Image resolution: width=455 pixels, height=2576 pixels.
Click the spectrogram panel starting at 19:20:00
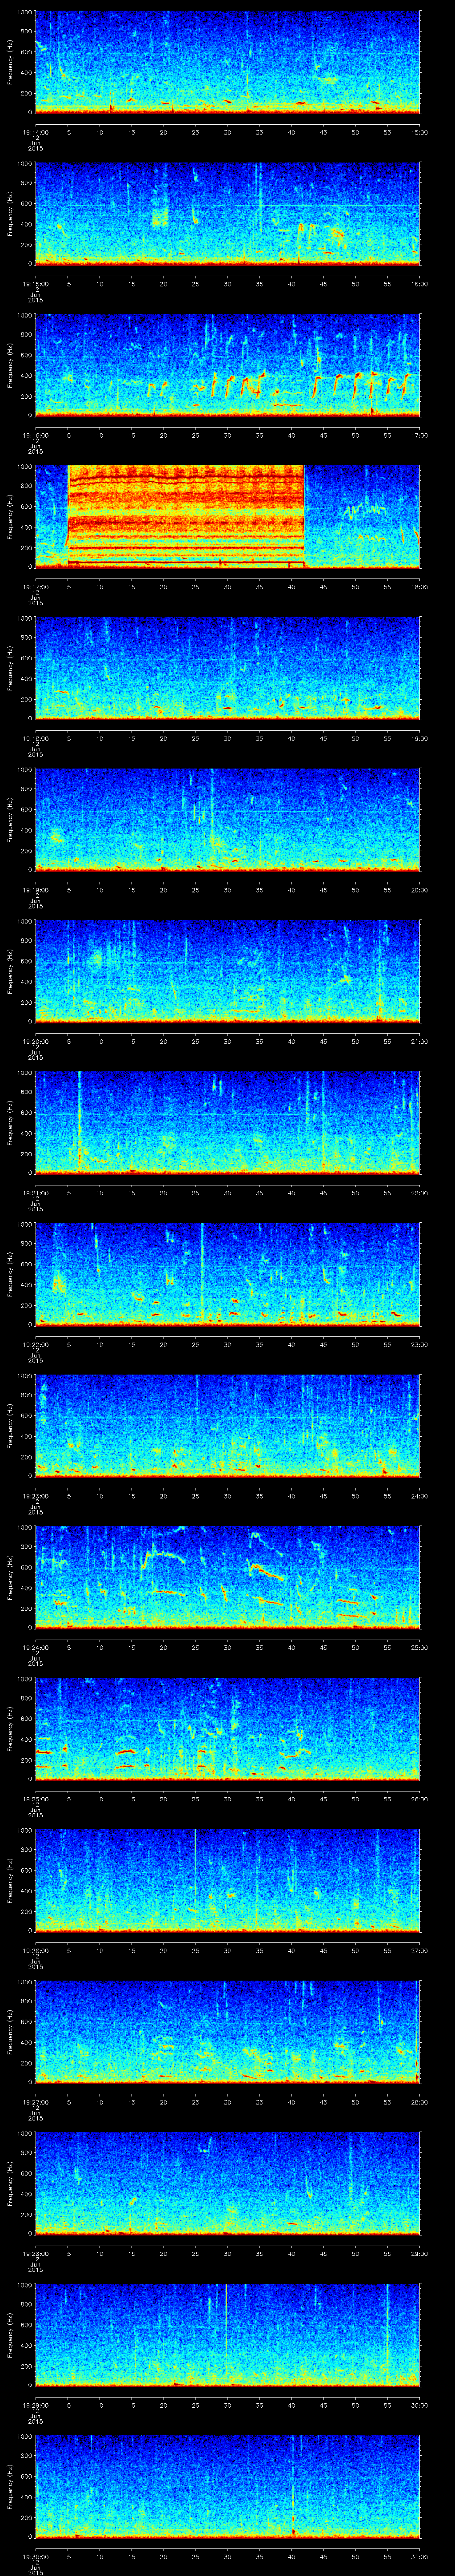(x=228, y=971)
